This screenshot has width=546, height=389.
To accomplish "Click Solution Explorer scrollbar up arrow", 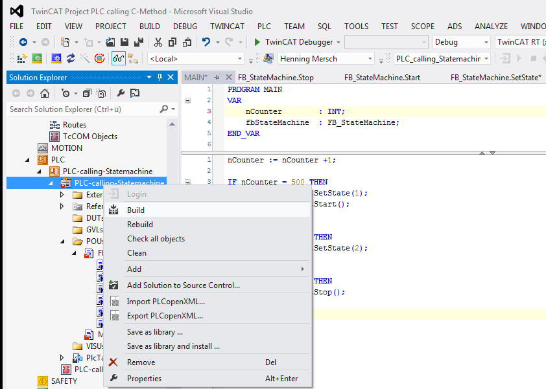I will pyautogui.click(x=172, y=124).
